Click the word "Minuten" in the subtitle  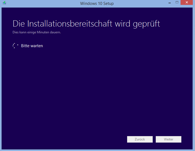click(x=44, y=32)
